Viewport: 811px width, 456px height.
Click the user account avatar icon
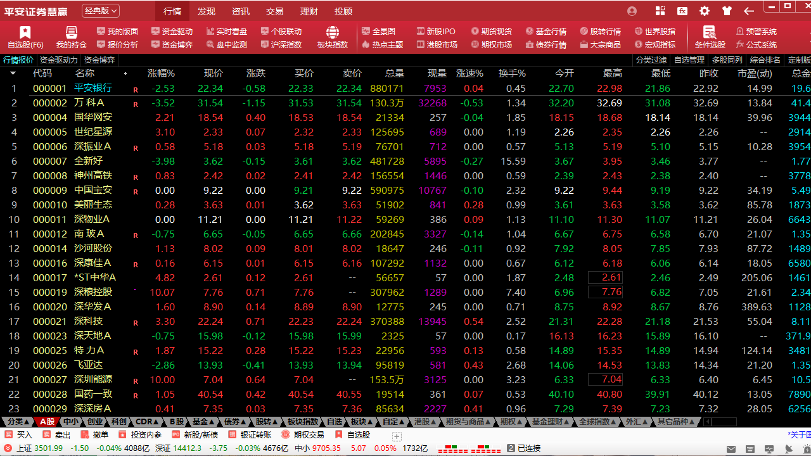pos(632,11)
